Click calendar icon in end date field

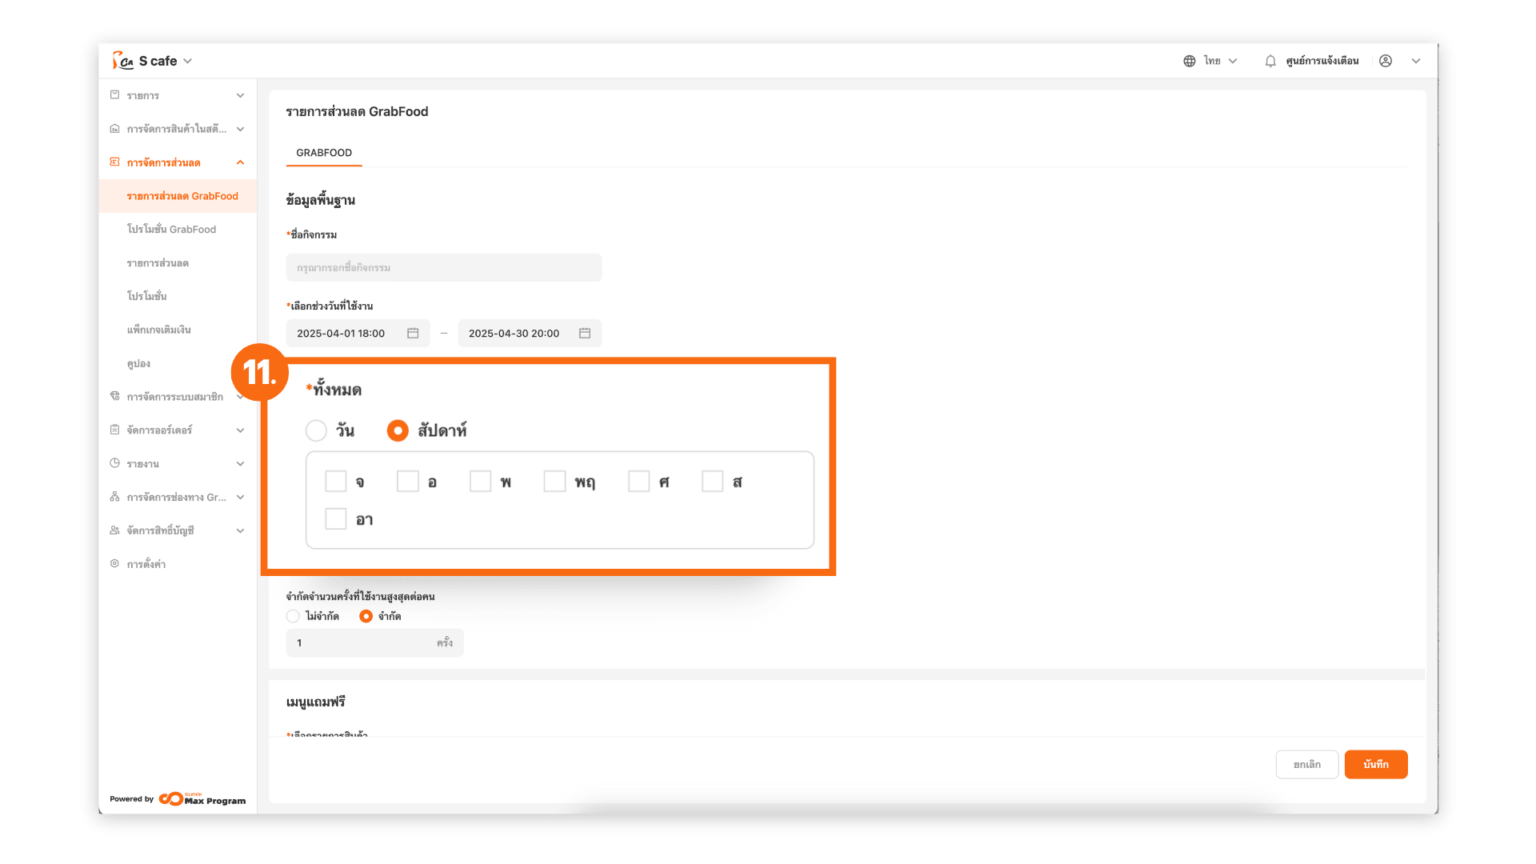[585, 333]
